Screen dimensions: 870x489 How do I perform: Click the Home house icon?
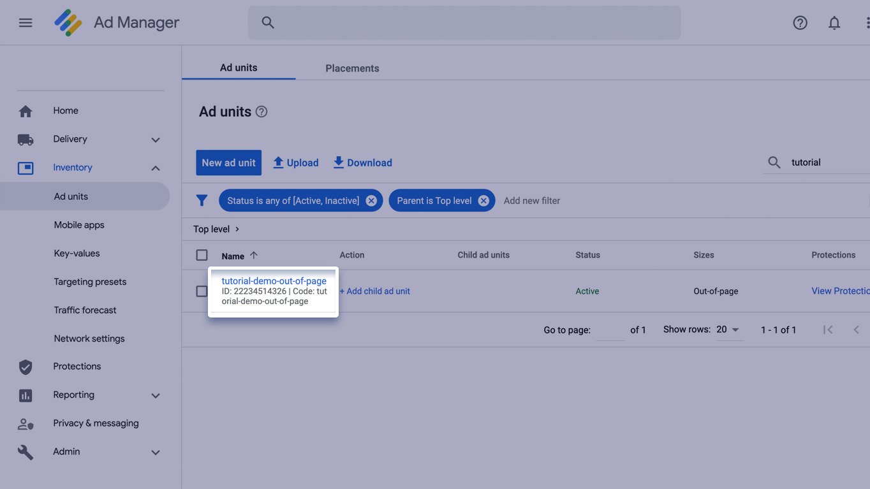[26, 111]
